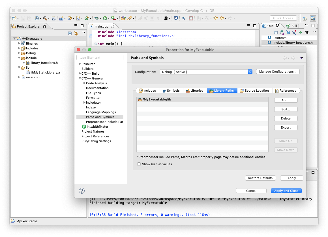Click the Help question mark icon in dialog
The width and height of the screenshot is (328, 237).
(x=82, y=191)
